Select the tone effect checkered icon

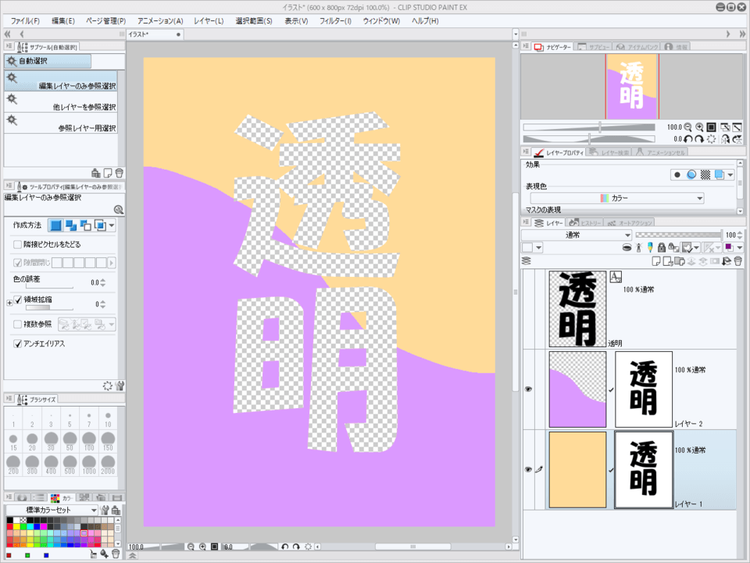(705, 174)
